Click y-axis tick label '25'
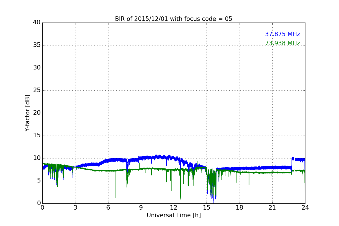The width and height of the screenshot is (339, 226). pos(37,90)
